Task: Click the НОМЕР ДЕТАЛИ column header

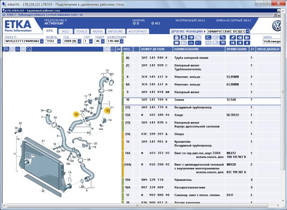Action: click(x=157, y=49)
